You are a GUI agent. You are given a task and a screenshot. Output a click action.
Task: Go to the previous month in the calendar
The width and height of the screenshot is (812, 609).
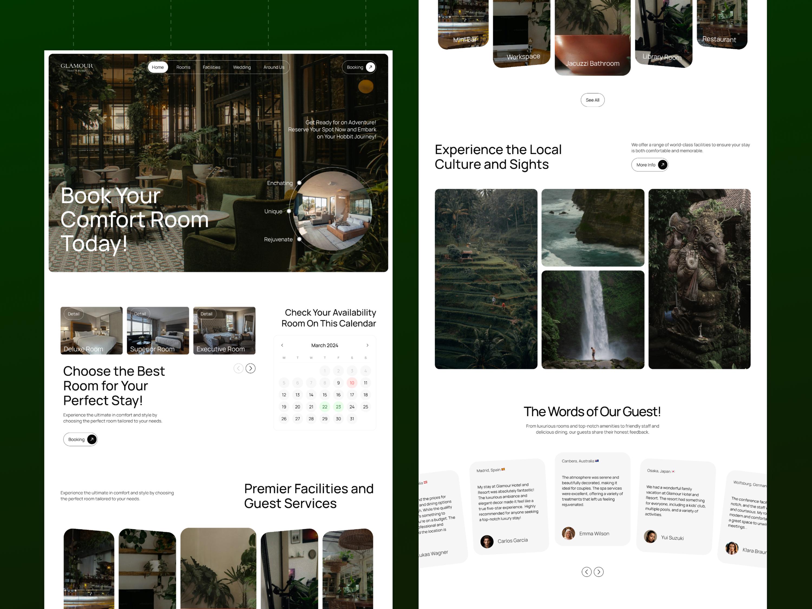click(x=282, y=345)
